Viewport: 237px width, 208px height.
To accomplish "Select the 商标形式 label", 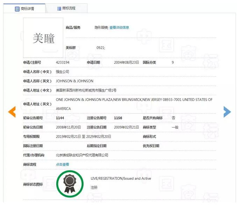I will [x=149, y=137].
